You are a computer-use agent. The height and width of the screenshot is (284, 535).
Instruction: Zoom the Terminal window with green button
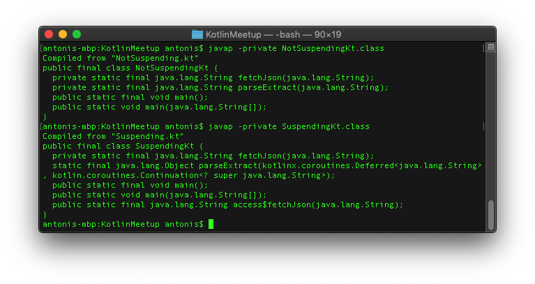pyautogui.click(x=77, y=34)
